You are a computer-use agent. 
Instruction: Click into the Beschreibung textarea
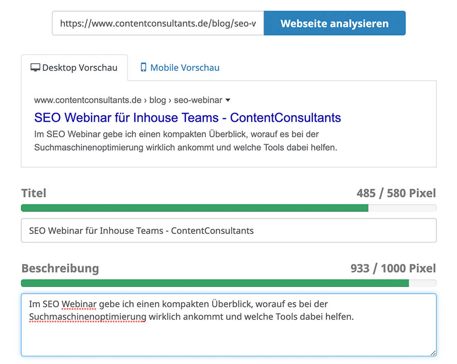[x=228, y=334]
